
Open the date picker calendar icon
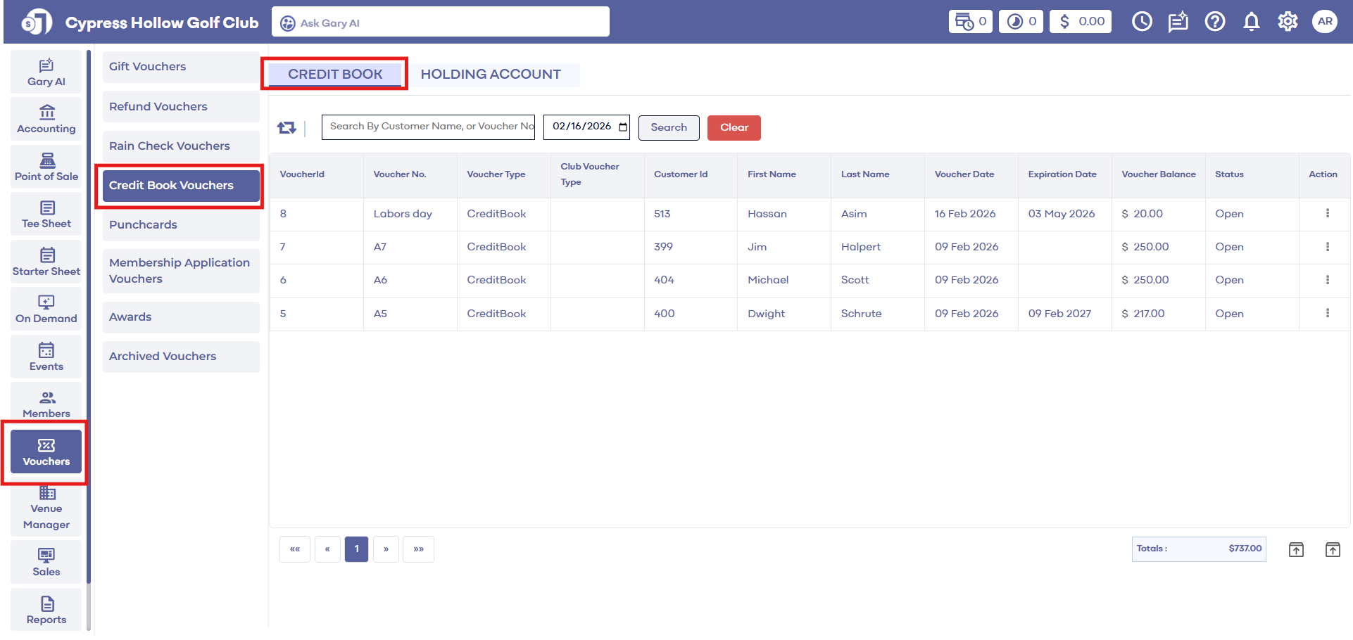[623, 127]
